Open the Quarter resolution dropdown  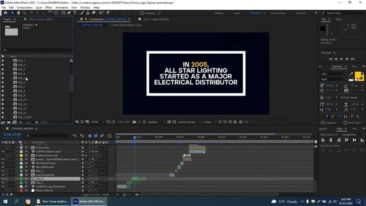coord(156,122)
